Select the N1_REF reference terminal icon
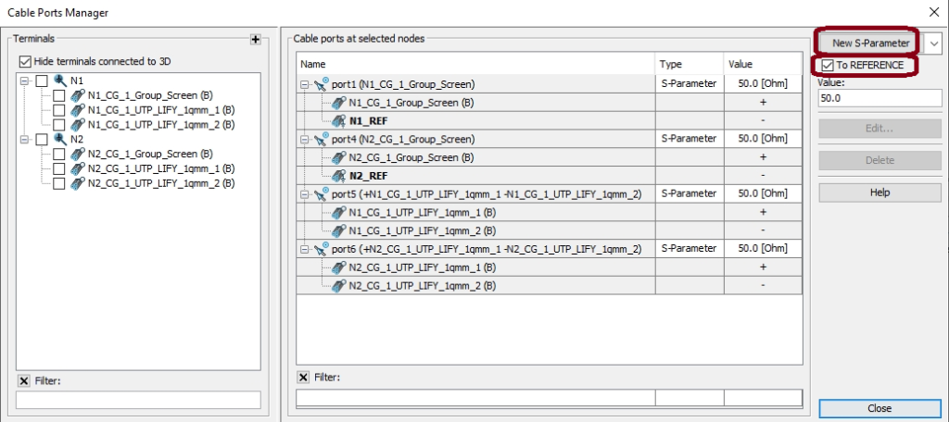949x422 pixels. point(338,121)
